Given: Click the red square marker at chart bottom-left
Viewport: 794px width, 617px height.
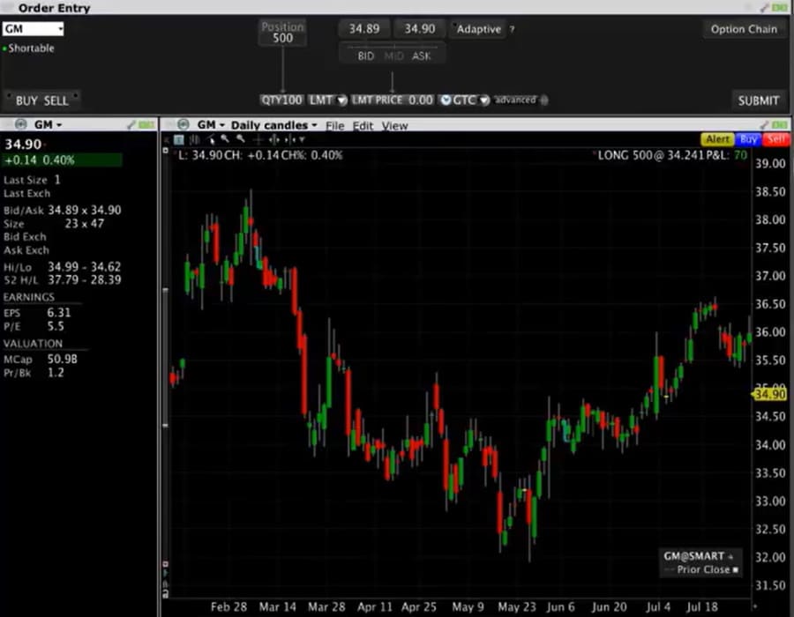Looking at the screenshot, I should click(166, 564).
